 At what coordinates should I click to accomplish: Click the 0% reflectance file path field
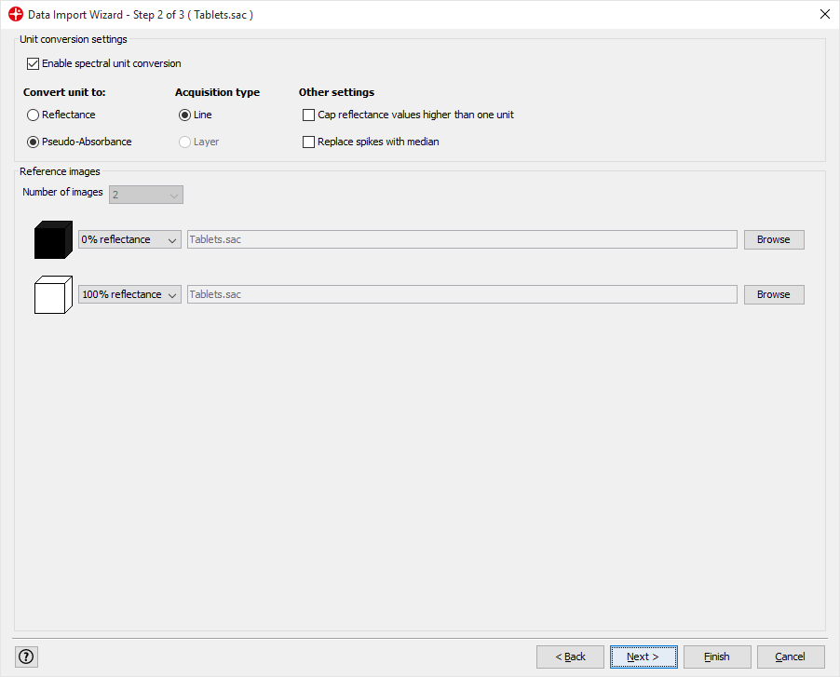point(462,240)
